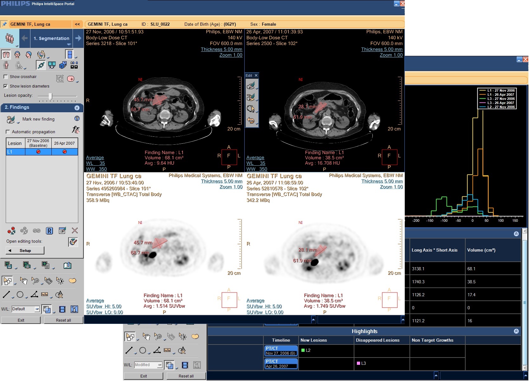Image resolution: width=529 pixels, height=381 pixels.
Task: Click the fx manual propagation icon
Action: 75,129
